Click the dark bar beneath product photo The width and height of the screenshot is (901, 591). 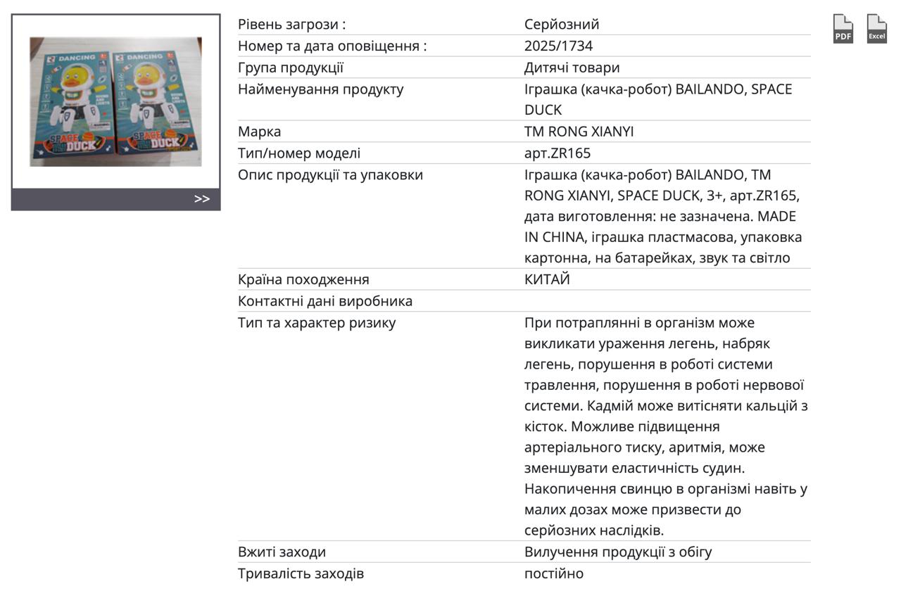pyautogui.click(x=106, y=199)
